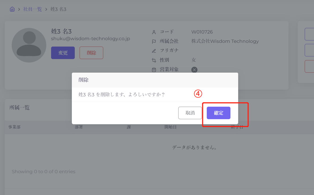Click the flag icon beside 所属会社

click(154, 42)
